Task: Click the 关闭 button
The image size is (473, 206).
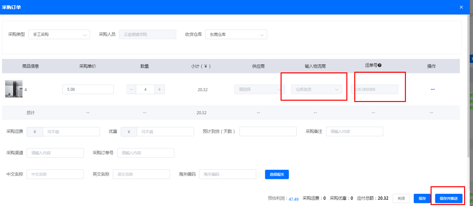Action: [x=401, y=198]
